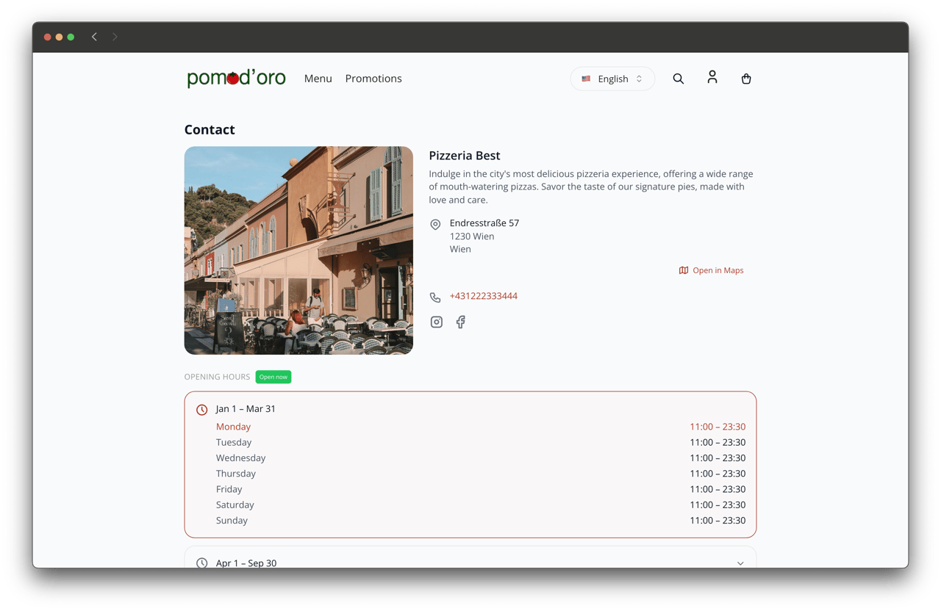Select the Monday hours row
This screenshot has width=941, height=611.
coord(481,427)
